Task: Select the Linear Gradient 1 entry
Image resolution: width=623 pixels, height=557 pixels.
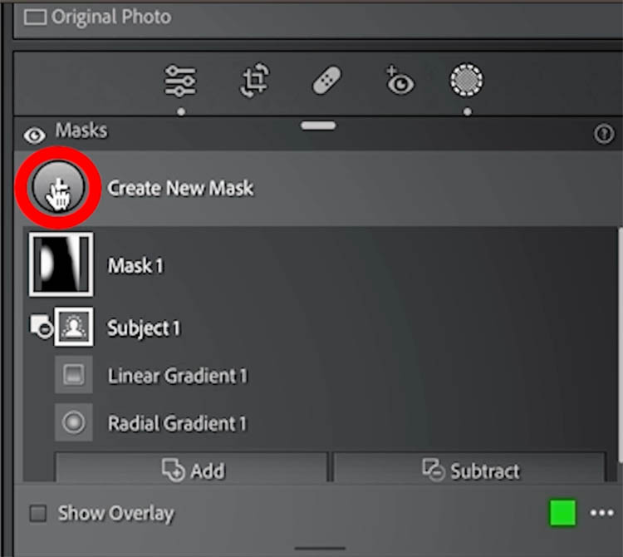Action: click(178, 376)
